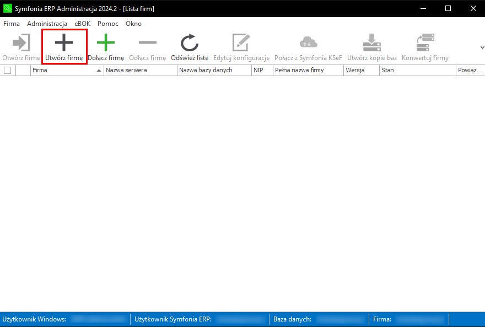Click the Odłącz firmę minus icon
485x327 pixels.
(x=148, y=42)
